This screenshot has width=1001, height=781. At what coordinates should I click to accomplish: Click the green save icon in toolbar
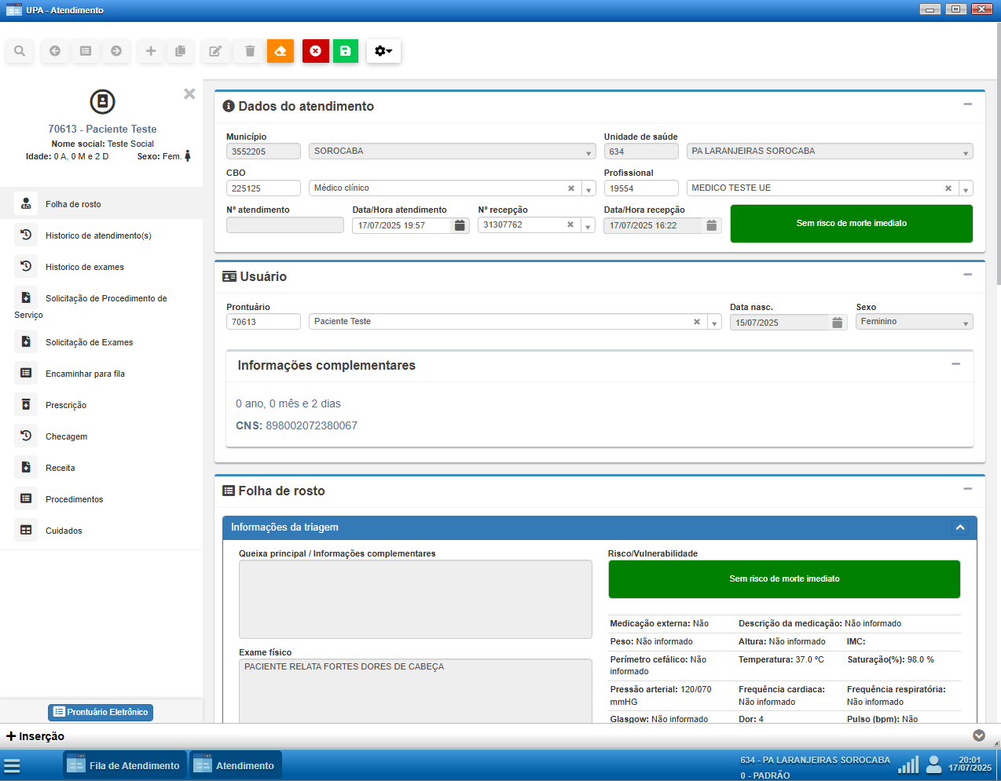tap(345, 51)
